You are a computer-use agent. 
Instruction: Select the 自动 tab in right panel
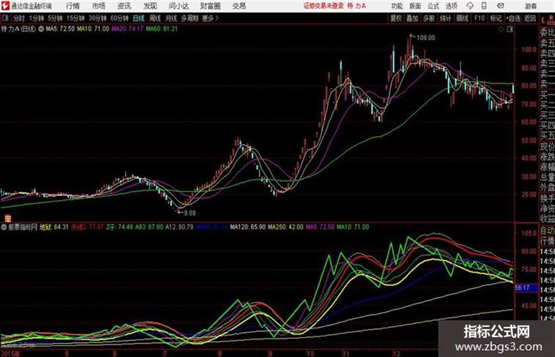pyautogui.click(x=547, y=231)
